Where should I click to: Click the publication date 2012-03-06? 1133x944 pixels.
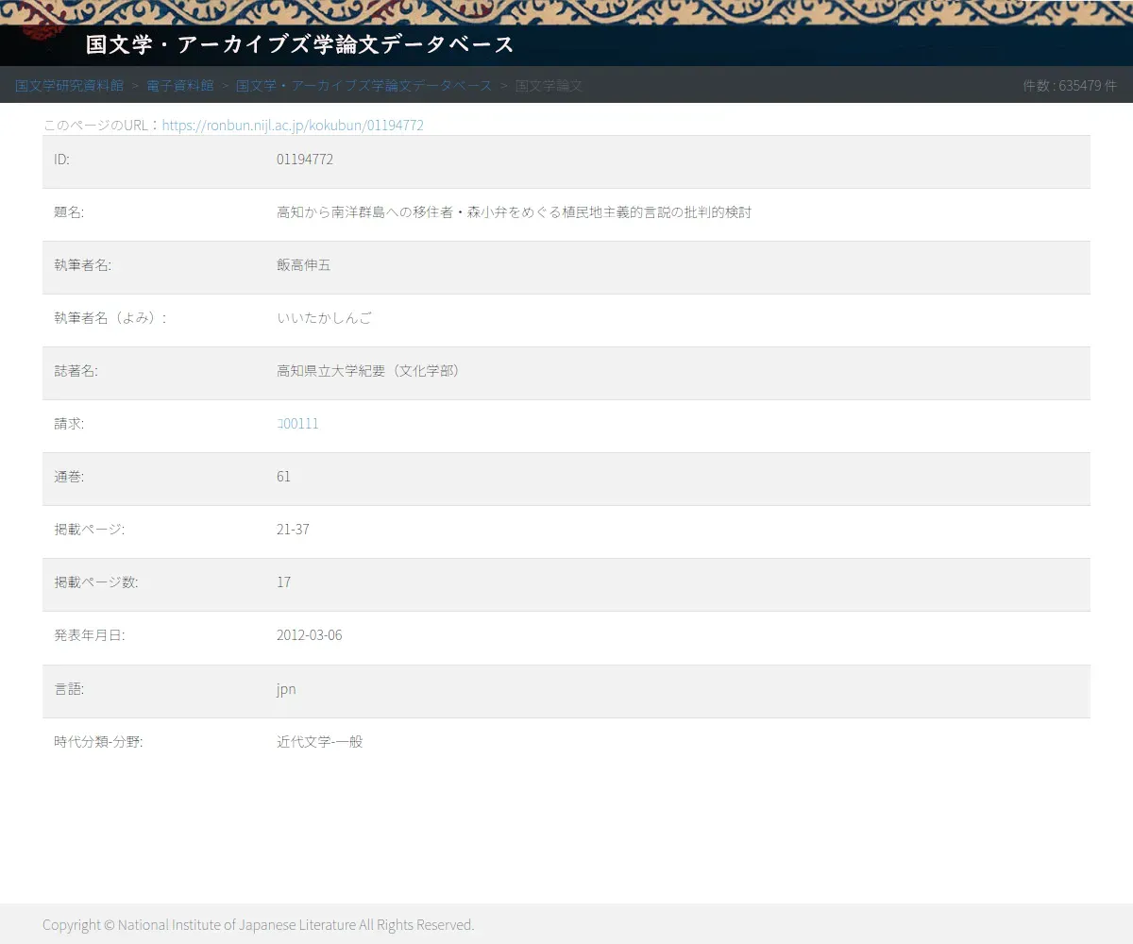[310, 635]
